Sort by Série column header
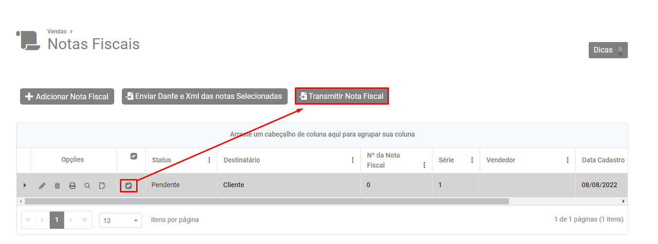Viewport: 658px width, 244px height. click(x=446, y=160)
